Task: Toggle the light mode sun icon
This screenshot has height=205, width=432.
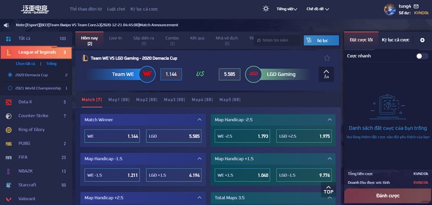Action: [266, 9]
